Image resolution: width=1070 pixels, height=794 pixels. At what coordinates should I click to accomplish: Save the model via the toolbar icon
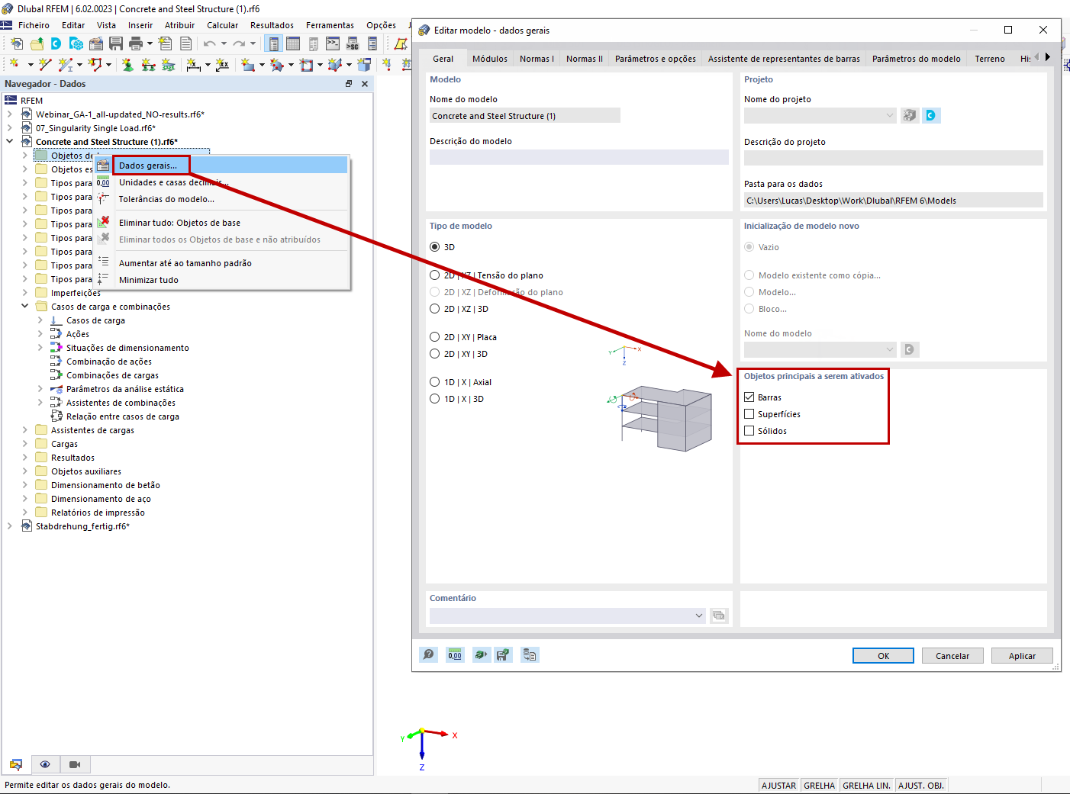coord(115,43)
